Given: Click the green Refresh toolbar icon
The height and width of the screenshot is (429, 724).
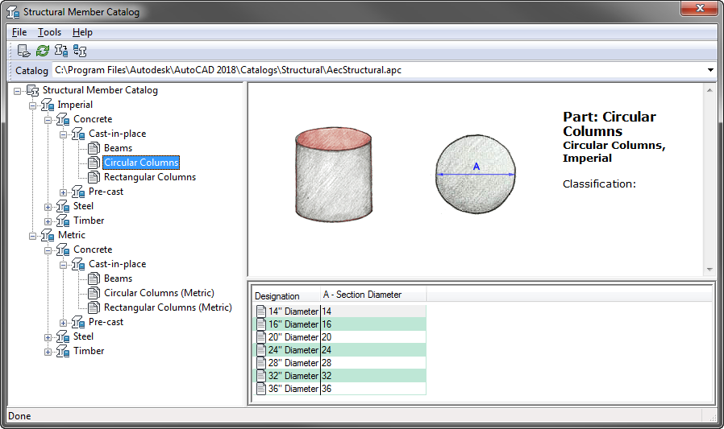Looking at the screenshot, I should click(43, 51).
